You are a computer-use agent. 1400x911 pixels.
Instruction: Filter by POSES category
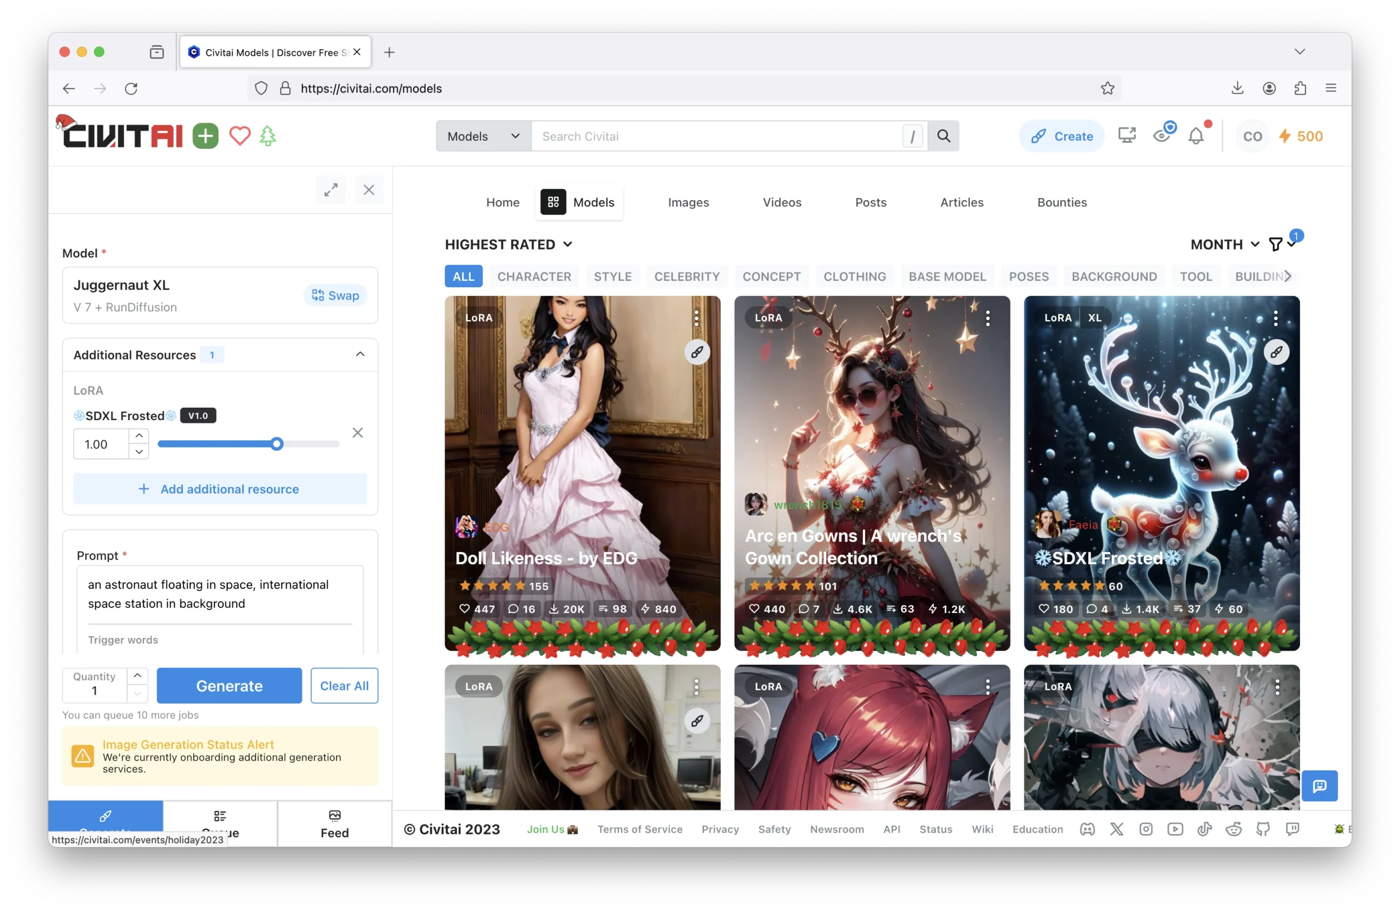tap(1028, 276)
